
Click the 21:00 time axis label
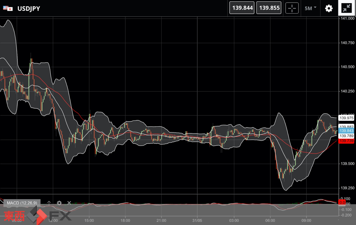coord(161,220)
